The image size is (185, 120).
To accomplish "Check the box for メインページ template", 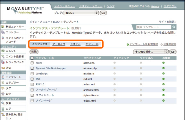I will 32,101.
